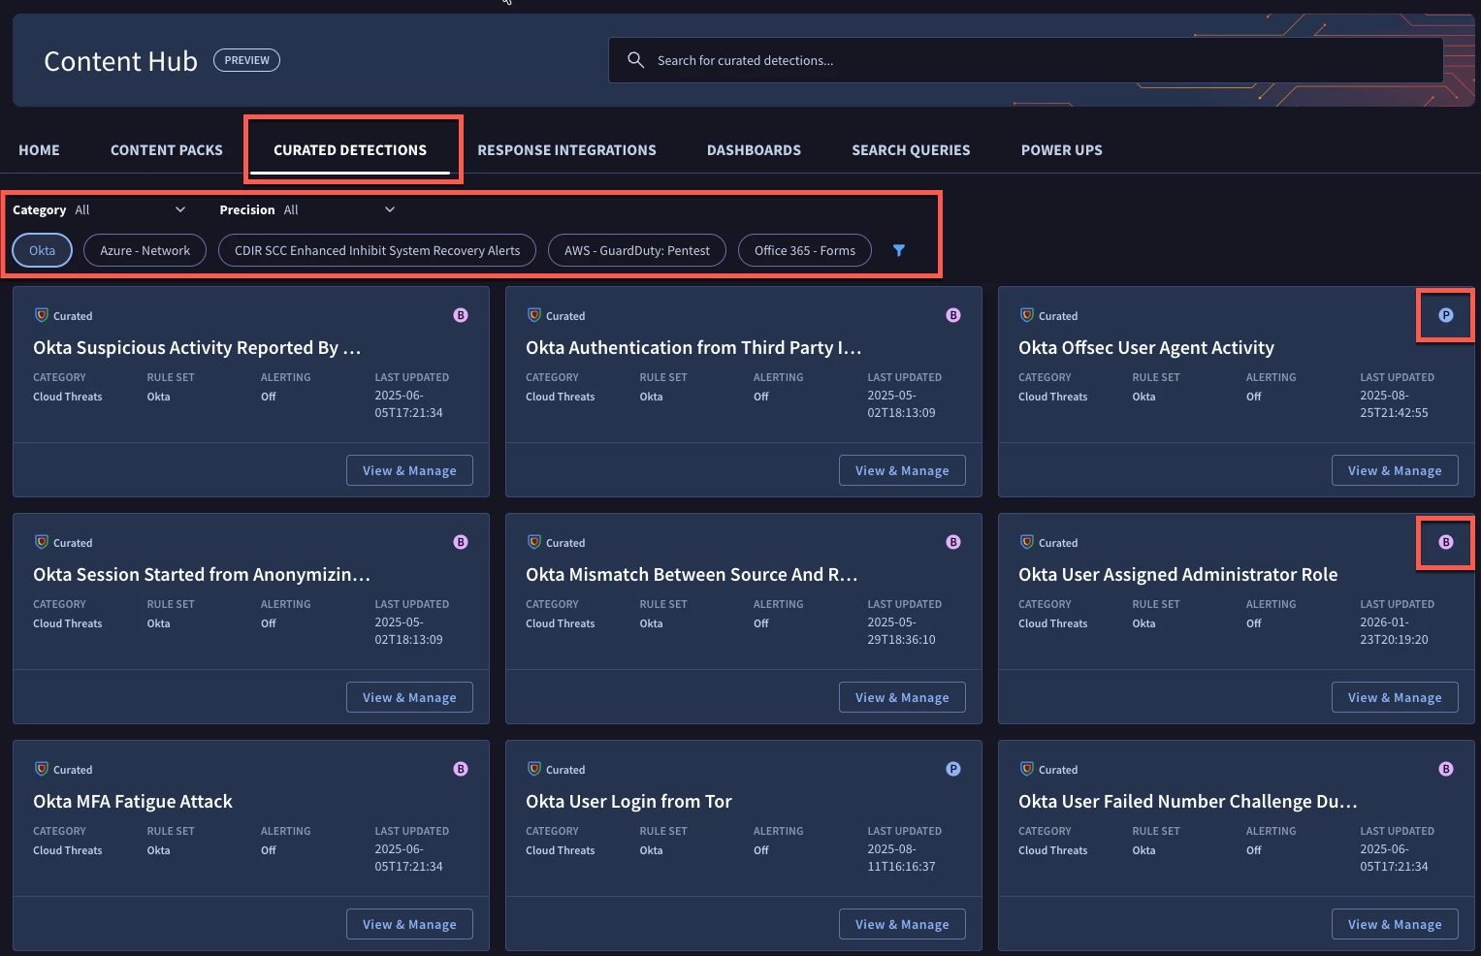
Task: Click the Curated shield icon on Okta Authentication from Third Party card
Action: click(x=534, y=315)
